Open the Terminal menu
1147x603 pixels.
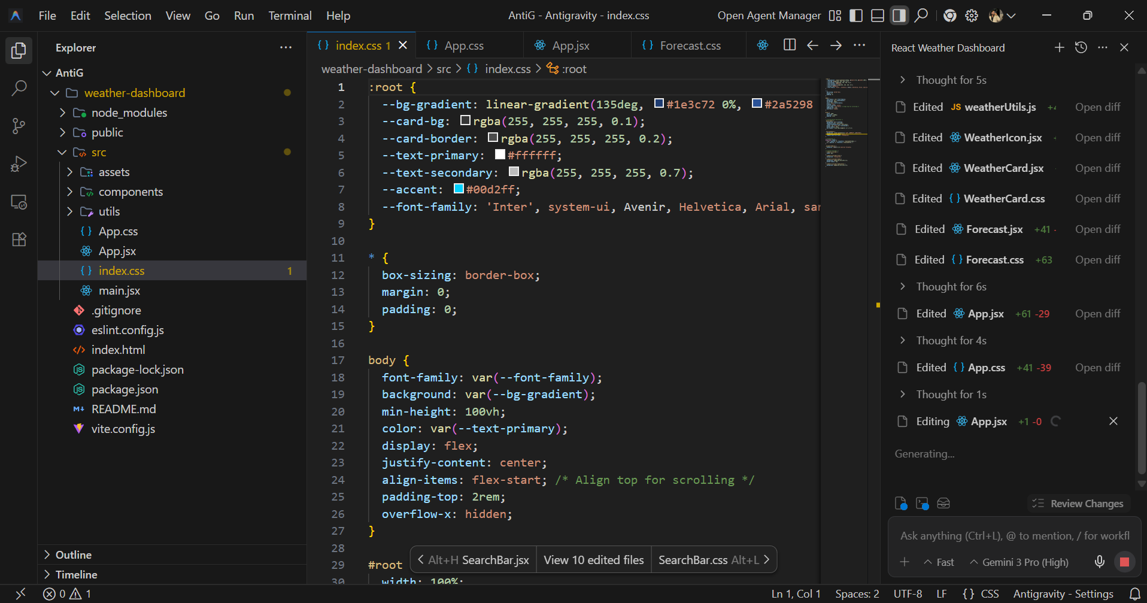[x=290, y=16]
